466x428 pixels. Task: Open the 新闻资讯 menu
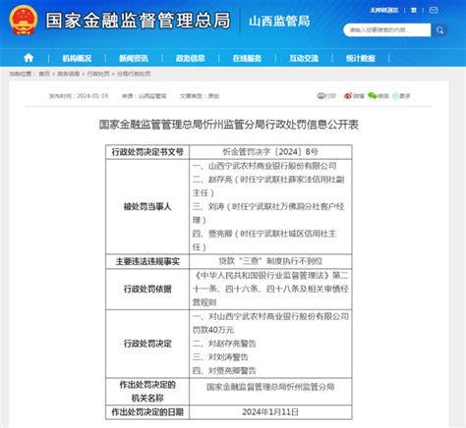pyautogui.click(x=134, y=58)
